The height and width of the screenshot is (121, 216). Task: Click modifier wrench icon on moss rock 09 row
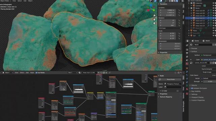[x=209, y=13]
